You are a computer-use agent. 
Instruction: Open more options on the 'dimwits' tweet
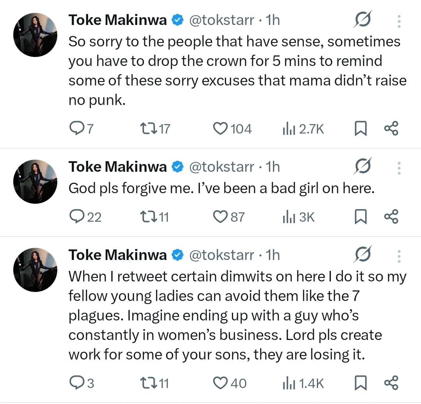tap(399, 256)
